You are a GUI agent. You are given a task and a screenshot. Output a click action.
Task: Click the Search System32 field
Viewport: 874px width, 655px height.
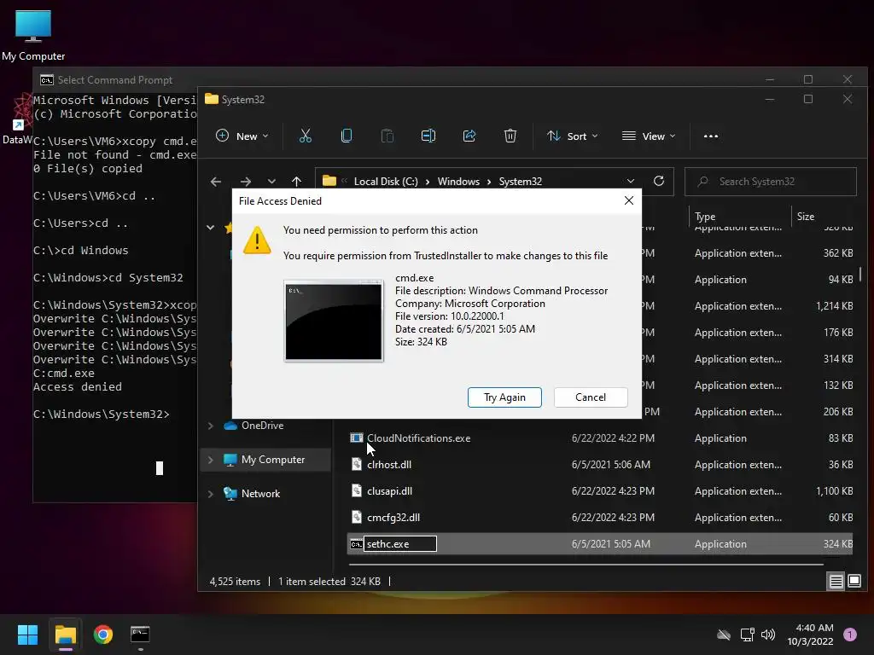(x=771, y=182)
